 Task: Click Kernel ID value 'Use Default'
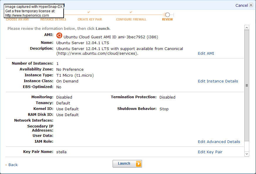(67, 109)
